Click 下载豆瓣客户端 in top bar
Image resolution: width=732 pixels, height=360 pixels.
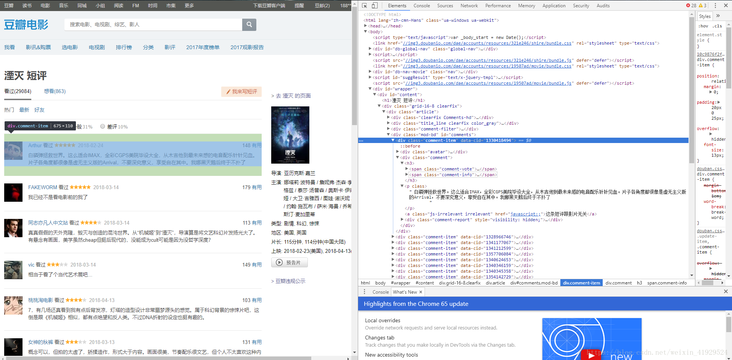(x=269, y=5)
